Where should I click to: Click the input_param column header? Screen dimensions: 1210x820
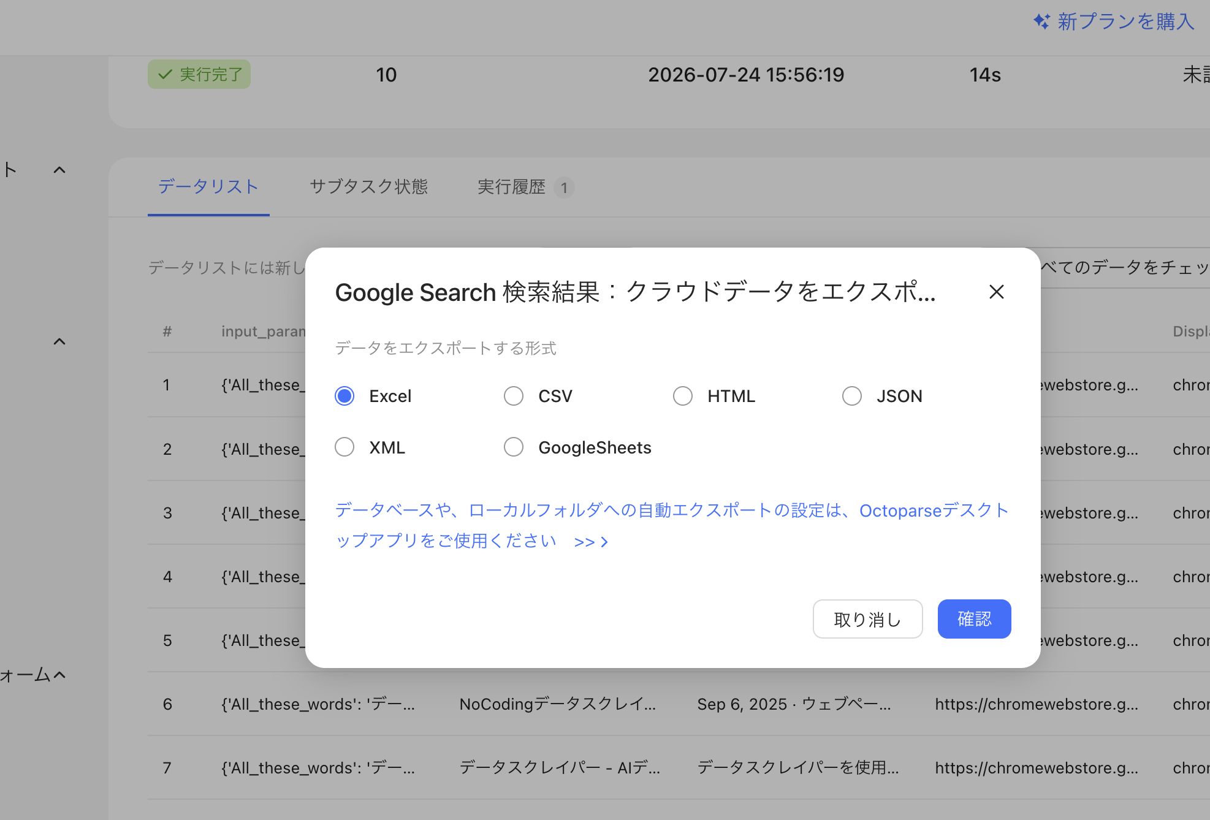coord(263,332)
